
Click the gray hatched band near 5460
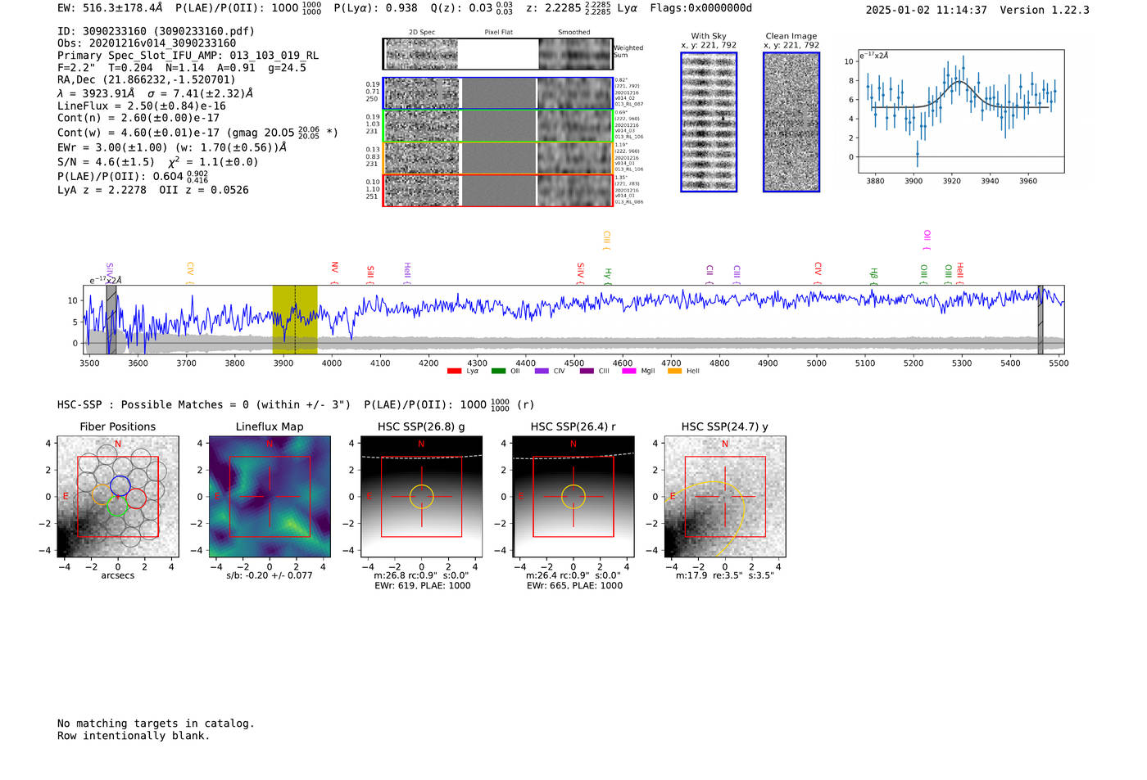[x=1040, y=320]
